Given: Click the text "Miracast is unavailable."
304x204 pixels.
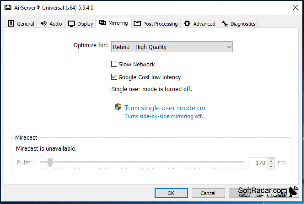Looking at the screenshot, I should (x=46, y=149).
